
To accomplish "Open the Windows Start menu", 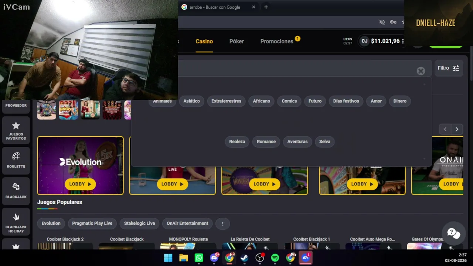I will tap(168, 258).
